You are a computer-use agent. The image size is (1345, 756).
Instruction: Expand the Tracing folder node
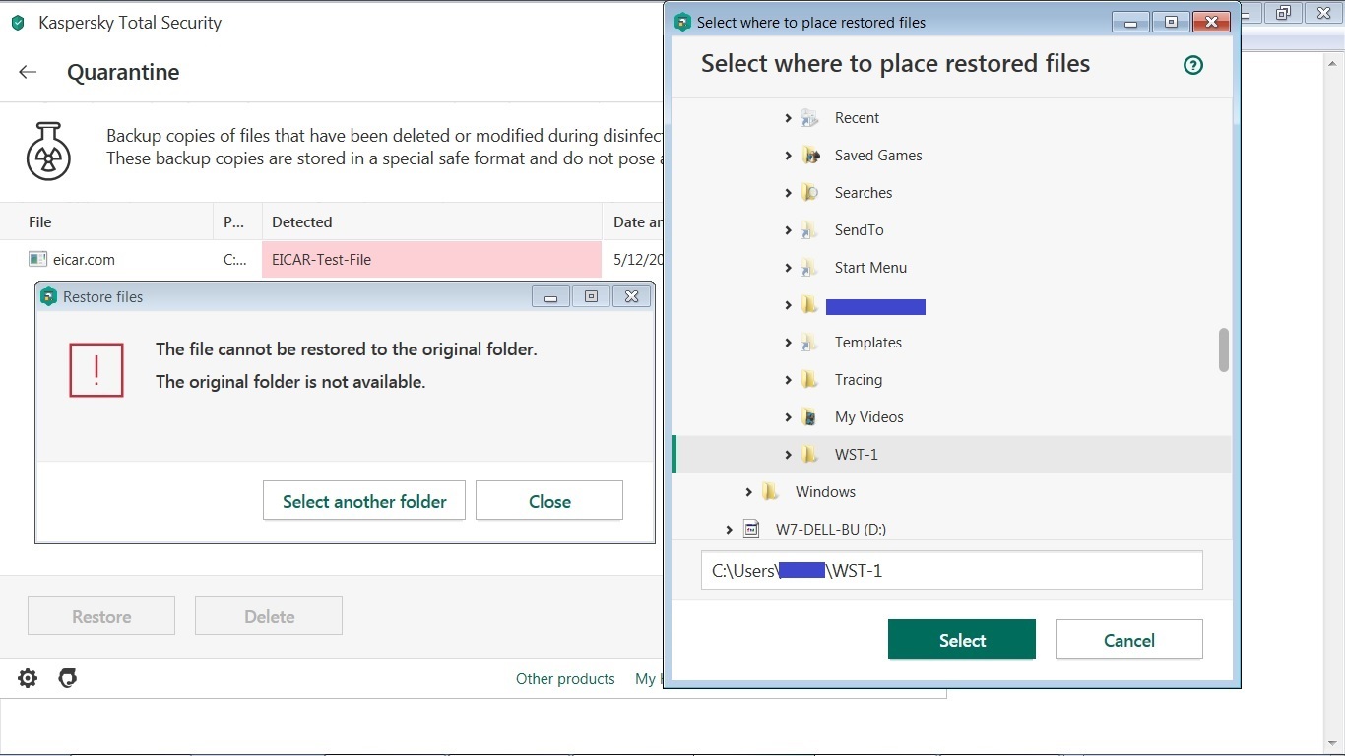[x=788, y=380]
